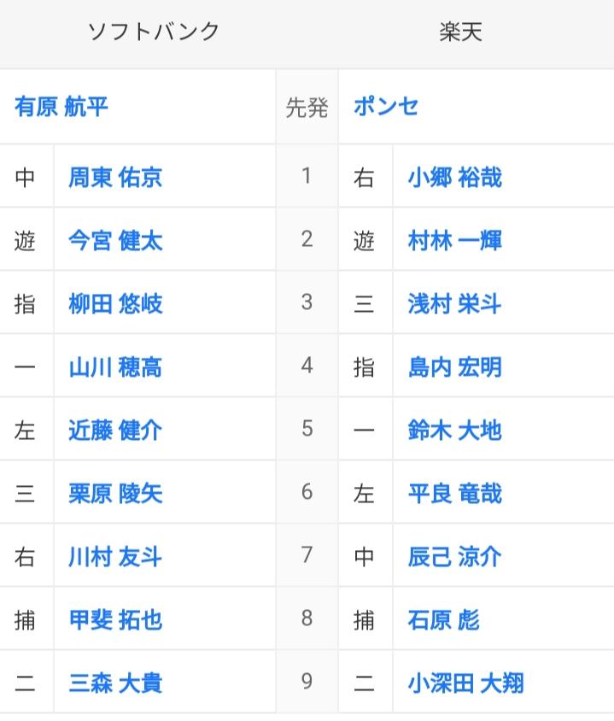Open 山川 穂高 player link
614x721 pixels.
115,367
